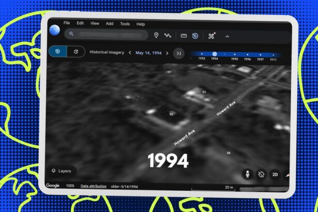Click inside the search input field

click(x=107, y=35)
